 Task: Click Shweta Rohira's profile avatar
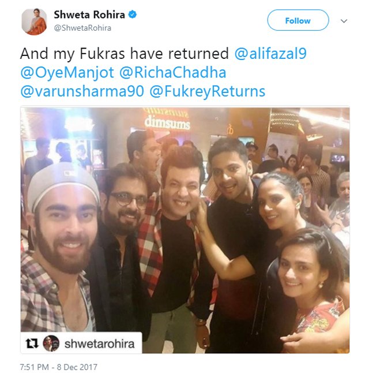coord(34,21)
